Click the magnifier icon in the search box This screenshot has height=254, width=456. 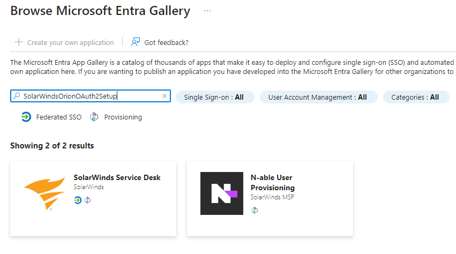(x=17, y=96)
